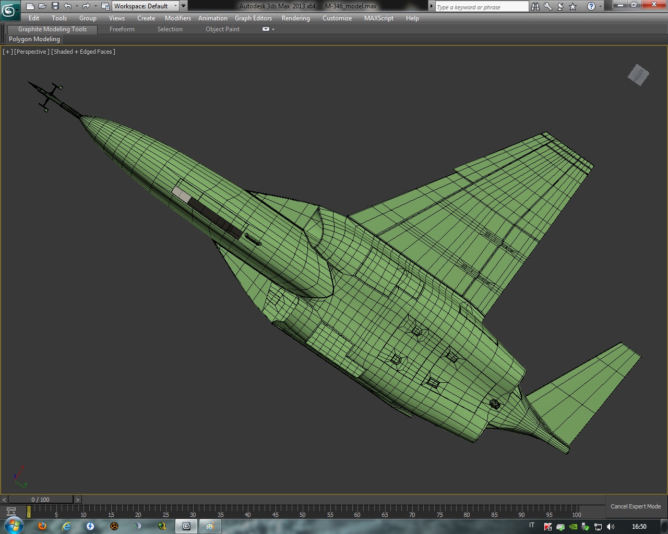Click the IT language indicator
The height and width of the screenshot is (534, 668).
click(x=532, y=526)
